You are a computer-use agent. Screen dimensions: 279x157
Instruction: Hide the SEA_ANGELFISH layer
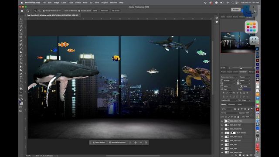[222, 129]
